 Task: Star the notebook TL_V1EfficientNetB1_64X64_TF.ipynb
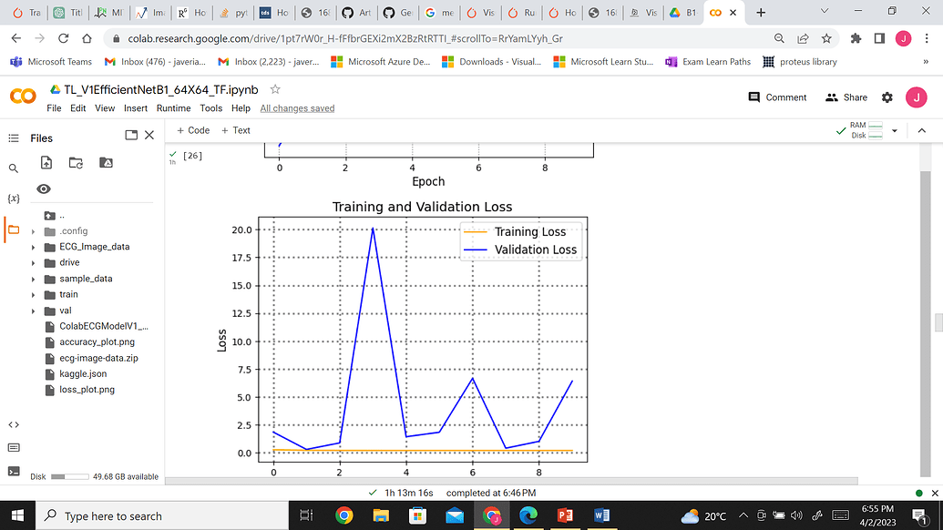(275, 89)
